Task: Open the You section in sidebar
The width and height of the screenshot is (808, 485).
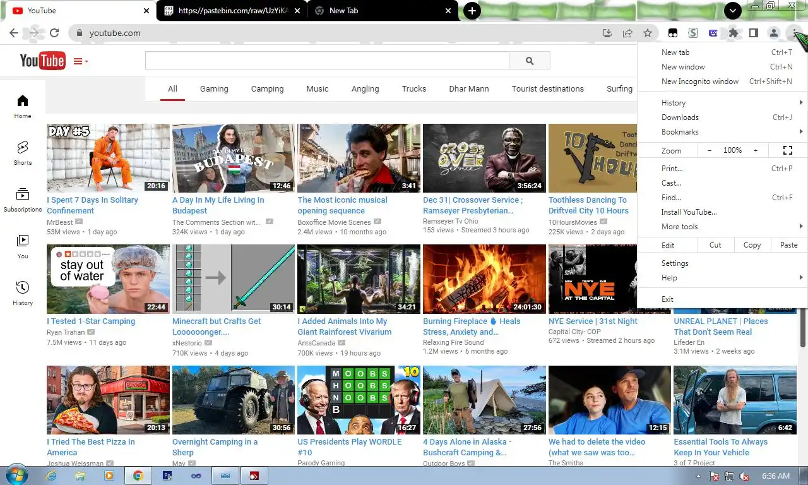Action: pos(23,246)
